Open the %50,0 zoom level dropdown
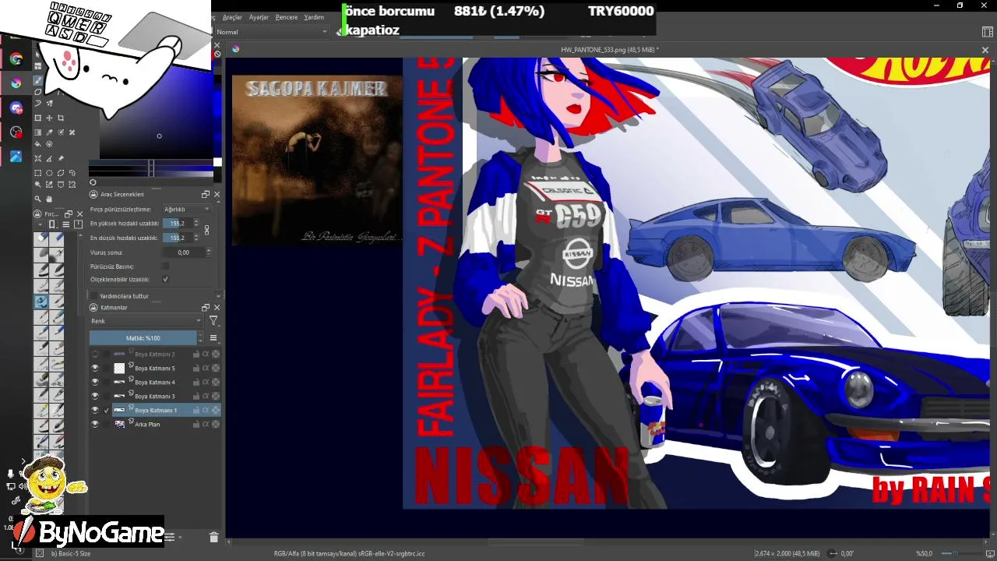Image resolution: width=997 pixels, height=561 pixels. coord(925,553)
